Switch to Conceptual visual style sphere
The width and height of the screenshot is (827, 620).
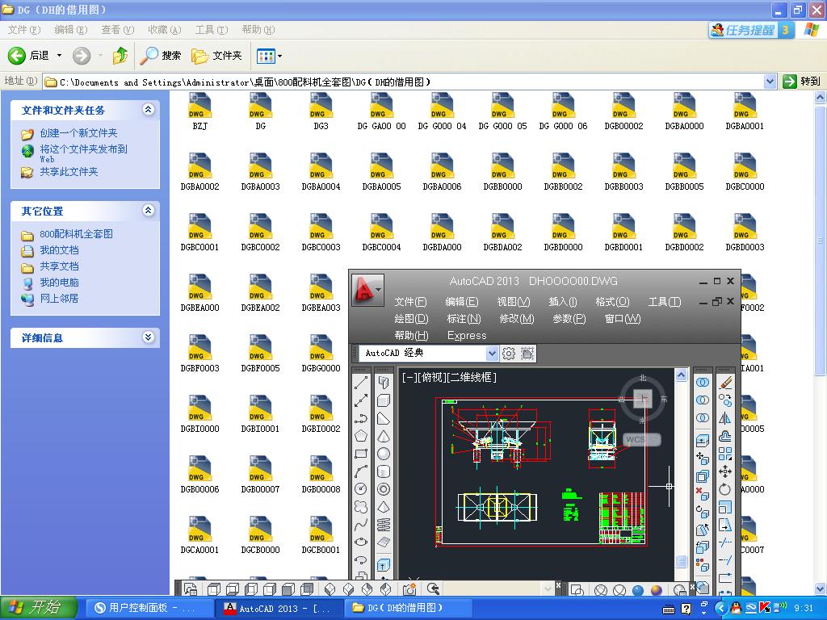tap(657, 590)
